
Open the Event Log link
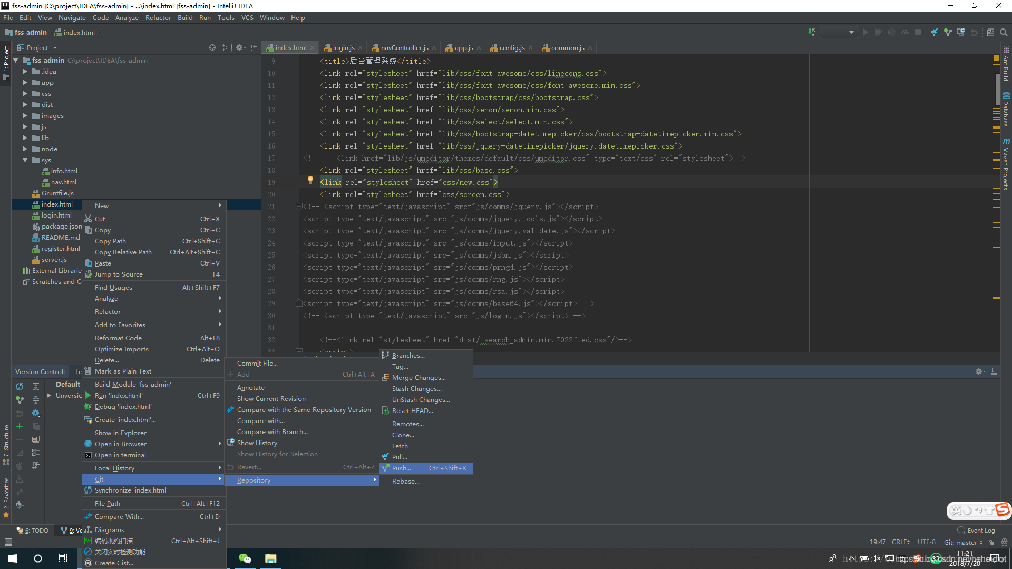tap(981, 531)
